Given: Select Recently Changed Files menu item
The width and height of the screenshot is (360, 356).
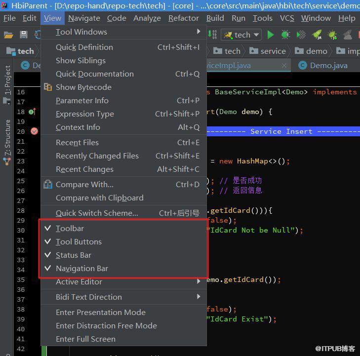Looking at the screenshot, I should click(124, 156).
